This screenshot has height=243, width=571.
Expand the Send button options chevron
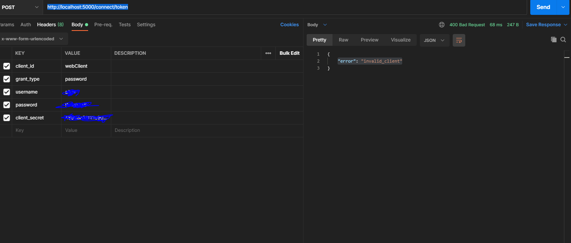(x=563, y=7)
